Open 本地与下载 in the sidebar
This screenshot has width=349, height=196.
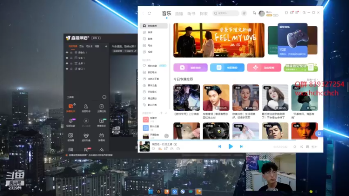pyautogui.click(x=153, y=79)
